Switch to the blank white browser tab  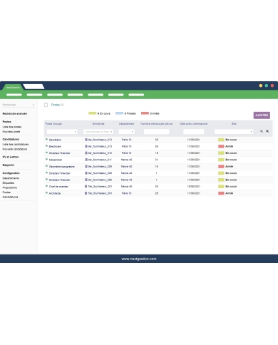pos(34,86)
